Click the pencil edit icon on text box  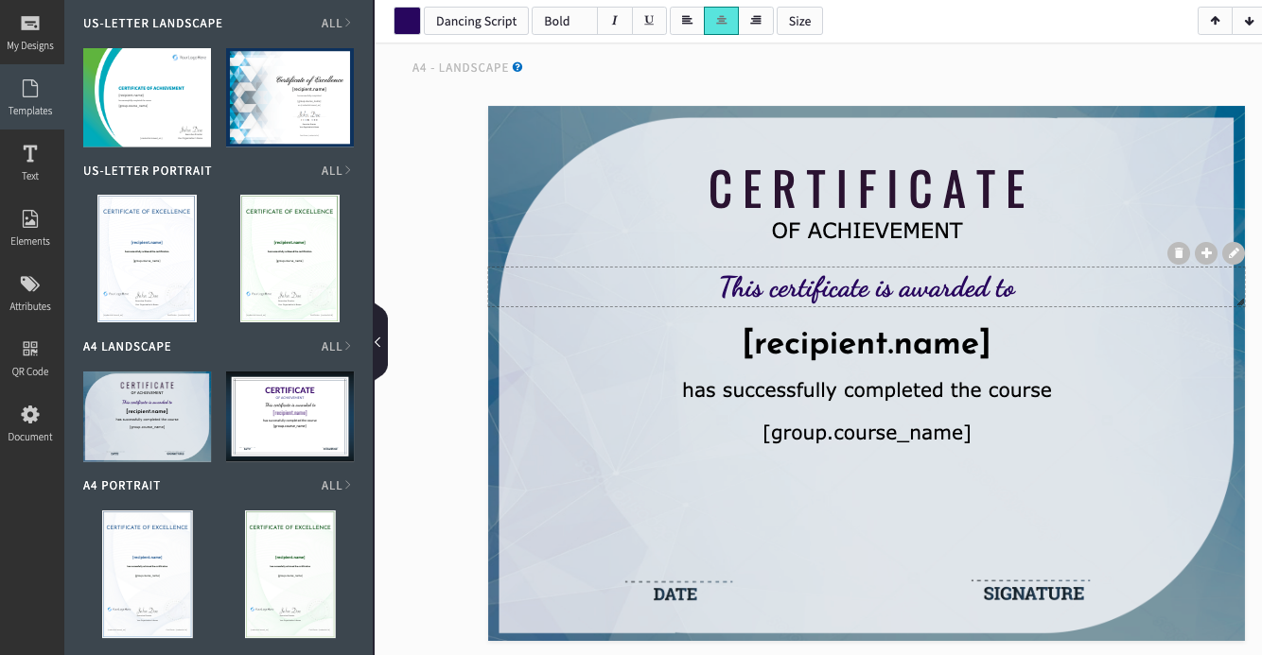[x=1233, y=253]
